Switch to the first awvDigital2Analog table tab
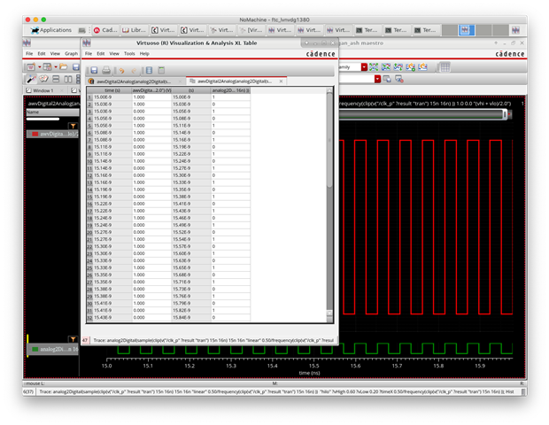 [136, 81]
